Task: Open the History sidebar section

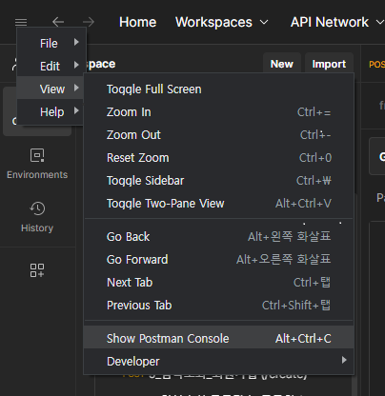Action: click(x=37, y=217)
